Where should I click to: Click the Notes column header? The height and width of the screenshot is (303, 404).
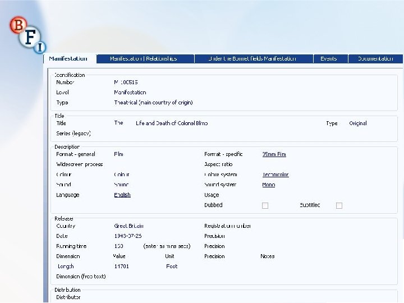[x=268, y=256]
